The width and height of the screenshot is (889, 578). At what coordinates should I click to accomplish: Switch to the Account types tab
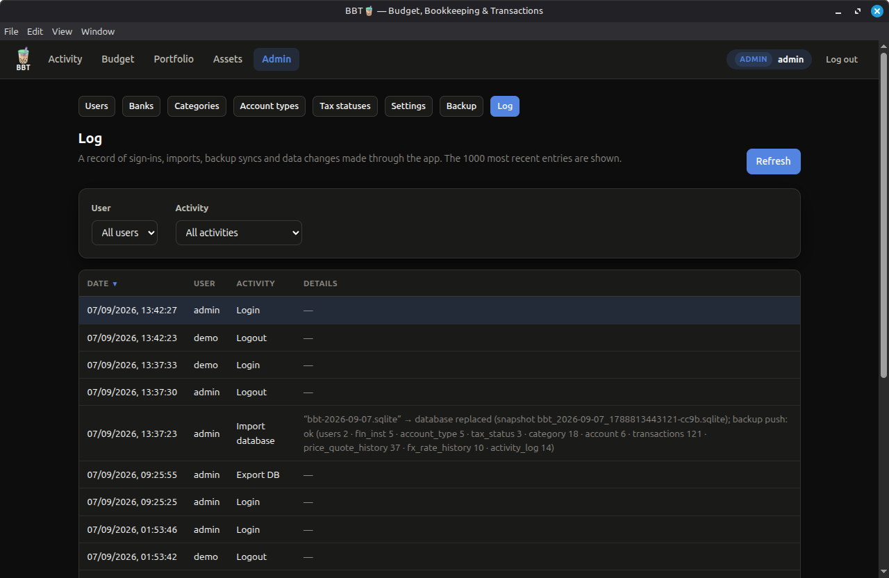click(269, 106)
